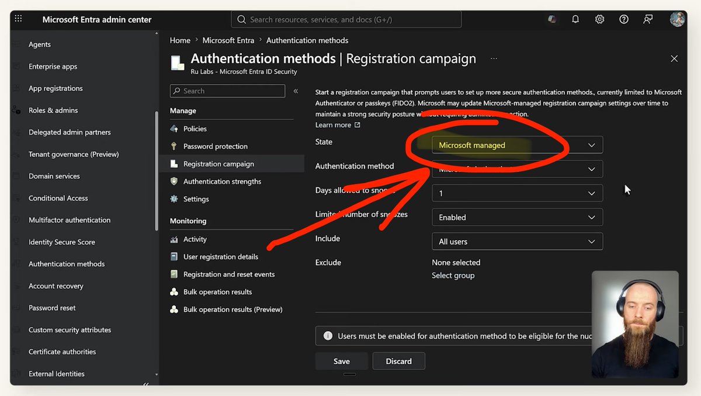Collapse the blade menu with double chevron
The image size is (701, 396).
(296, 91)
